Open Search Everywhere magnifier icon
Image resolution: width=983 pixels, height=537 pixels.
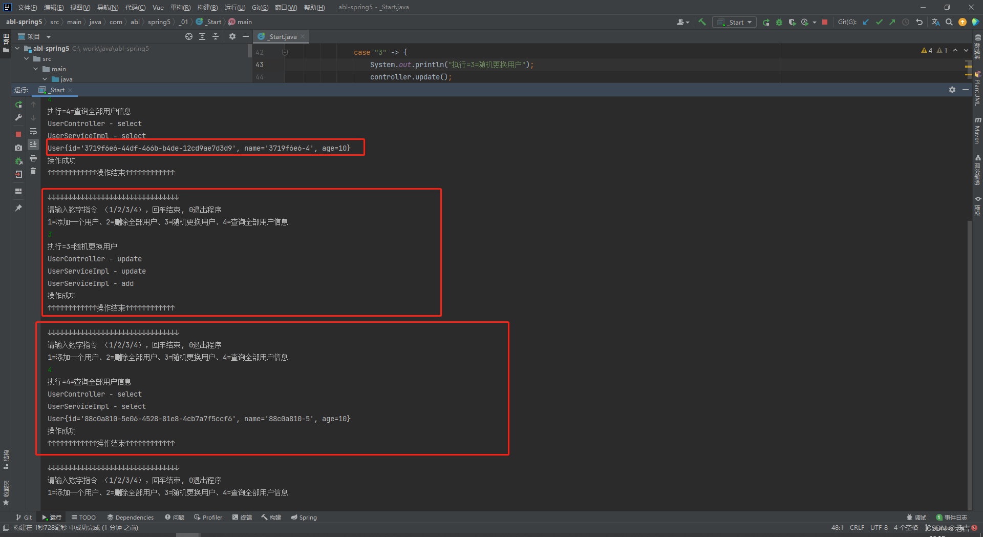point(949,22)
